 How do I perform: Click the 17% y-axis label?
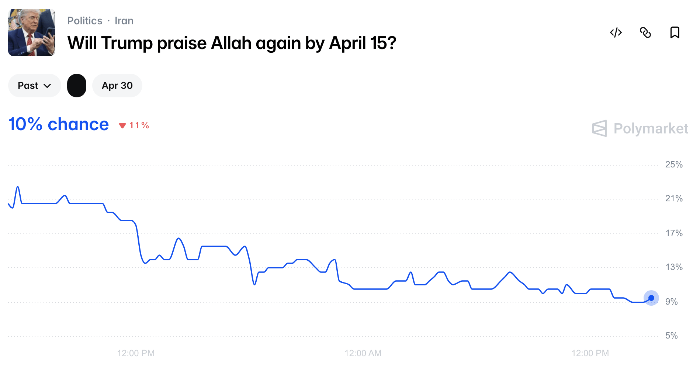tap(673, 233)
